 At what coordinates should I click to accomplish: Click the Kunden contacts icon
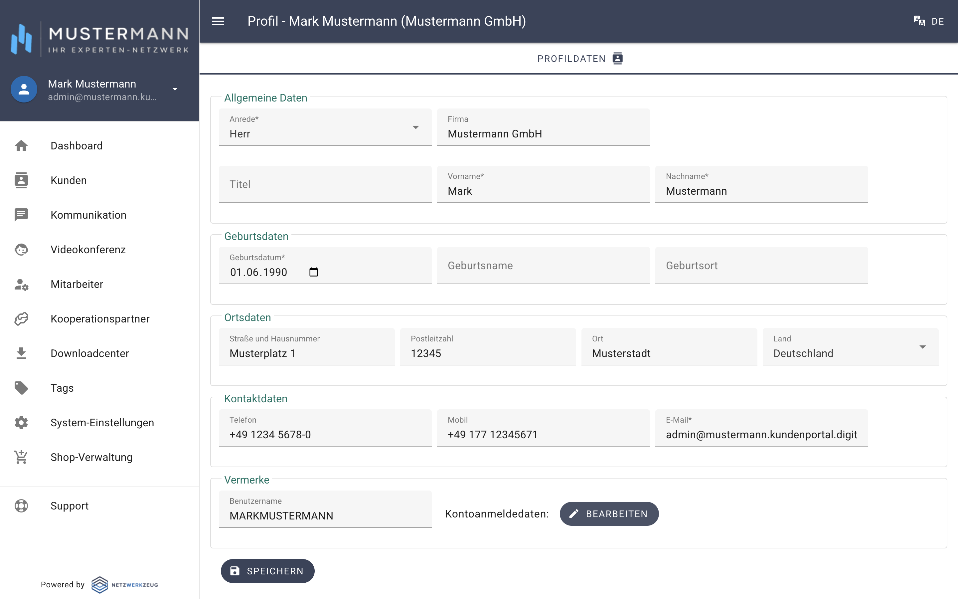point(21,180)
